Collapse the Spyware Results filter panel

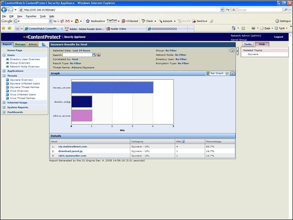pyautogui.click(x=232, y=50)
